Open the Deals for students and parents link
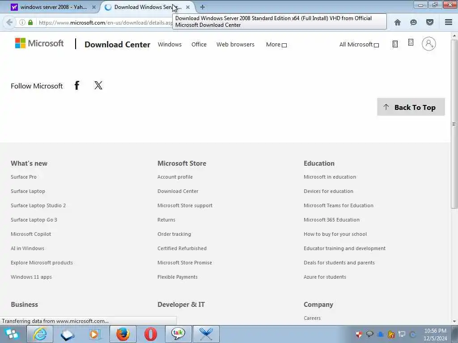Viewport: 458px width, 343px height. tap(339, 263)
